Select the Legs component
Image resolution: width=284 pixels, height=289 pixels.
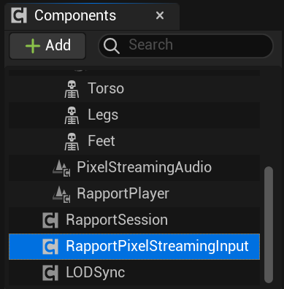coord(134,115)
